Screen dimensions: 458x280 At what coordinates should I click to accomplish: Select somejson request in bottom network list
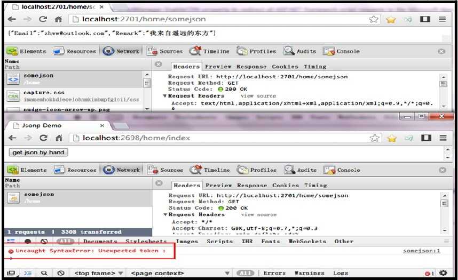point(78,198)
